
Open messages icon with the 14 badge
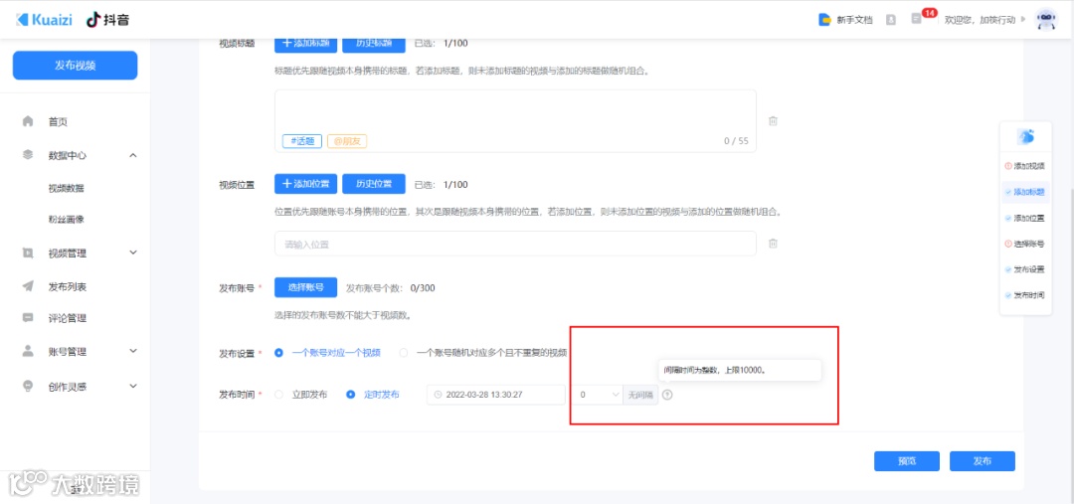917,19
